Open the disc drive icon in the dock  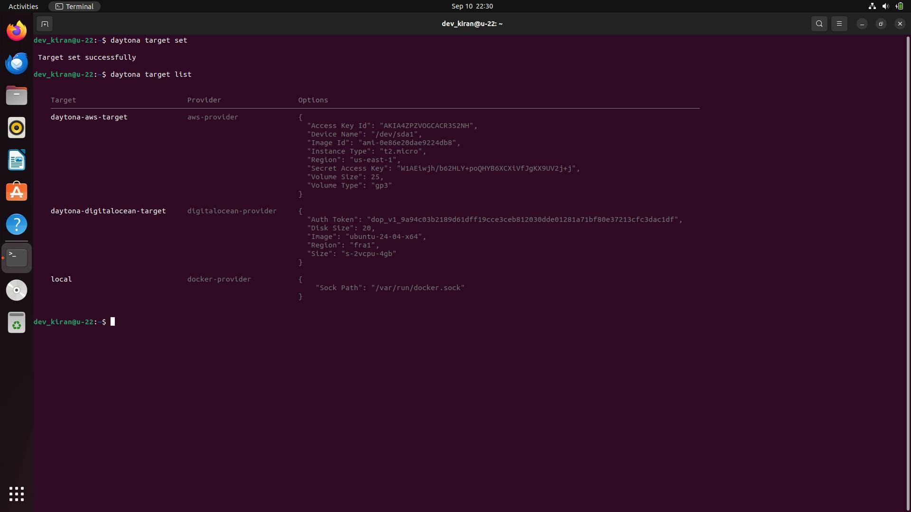pos(17,290)
